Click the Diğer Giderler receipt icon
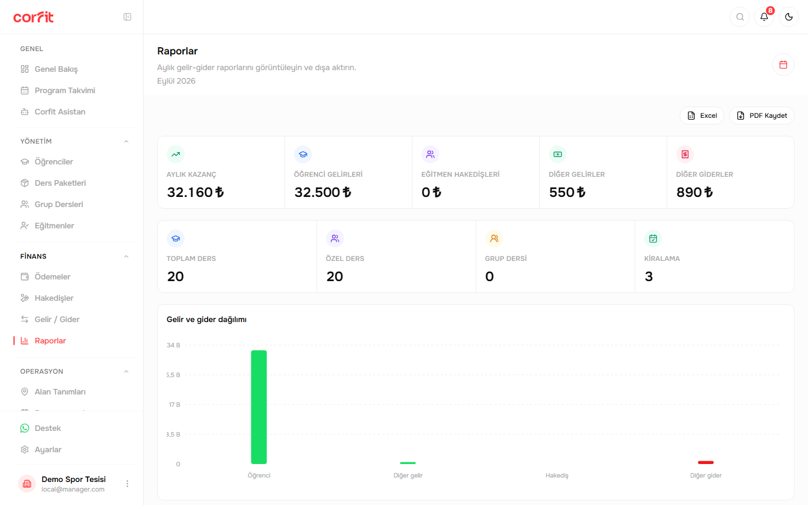The width and height of the screenshot is (808, 505). [x=685, y=154]
